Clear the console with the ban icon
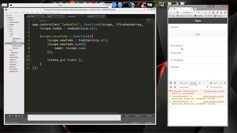The width and height of the screenshot is (237, 133). click(171, 87)
